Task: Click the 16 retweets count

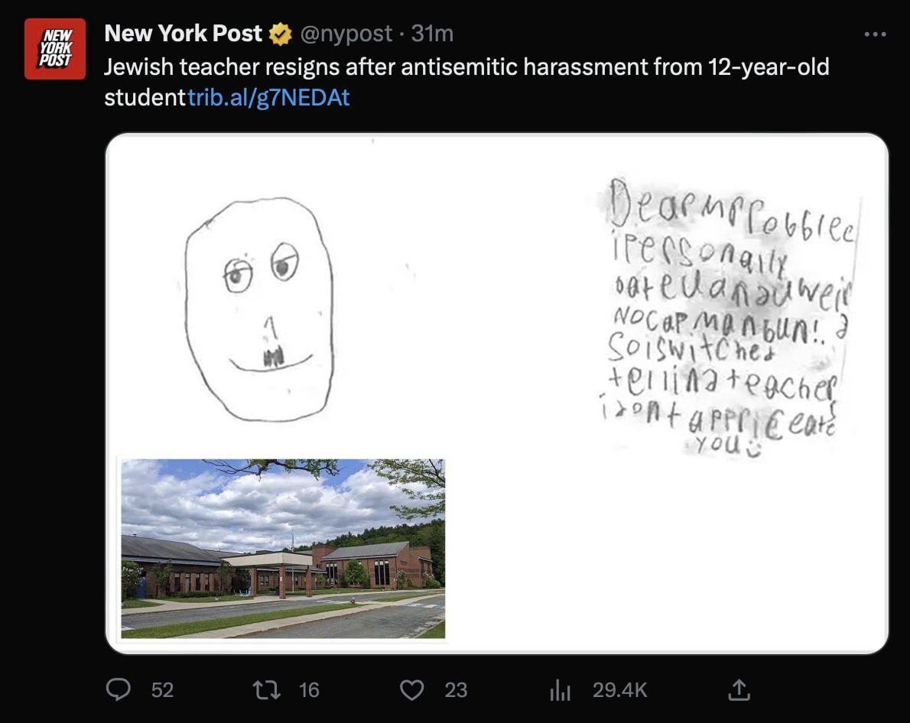Action: coord(309,690)
